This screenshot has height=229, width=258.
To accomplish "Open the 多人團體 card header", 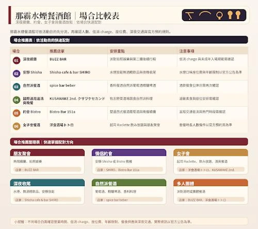I will point(211,183).
